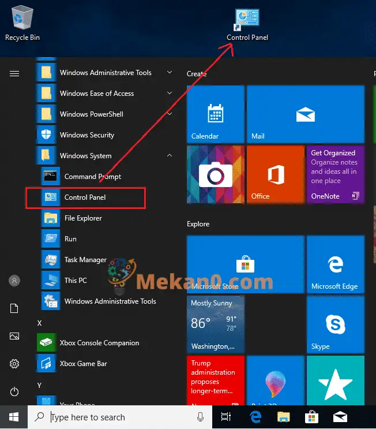Open Settings gear in Start sidebar

pos(14,364)
